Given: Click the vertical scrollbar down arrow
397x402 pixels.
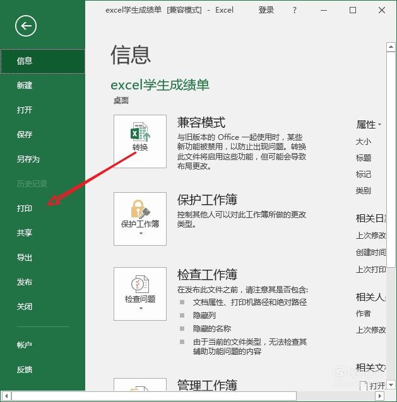Looking at the screenshot, I should click(391, 384).
